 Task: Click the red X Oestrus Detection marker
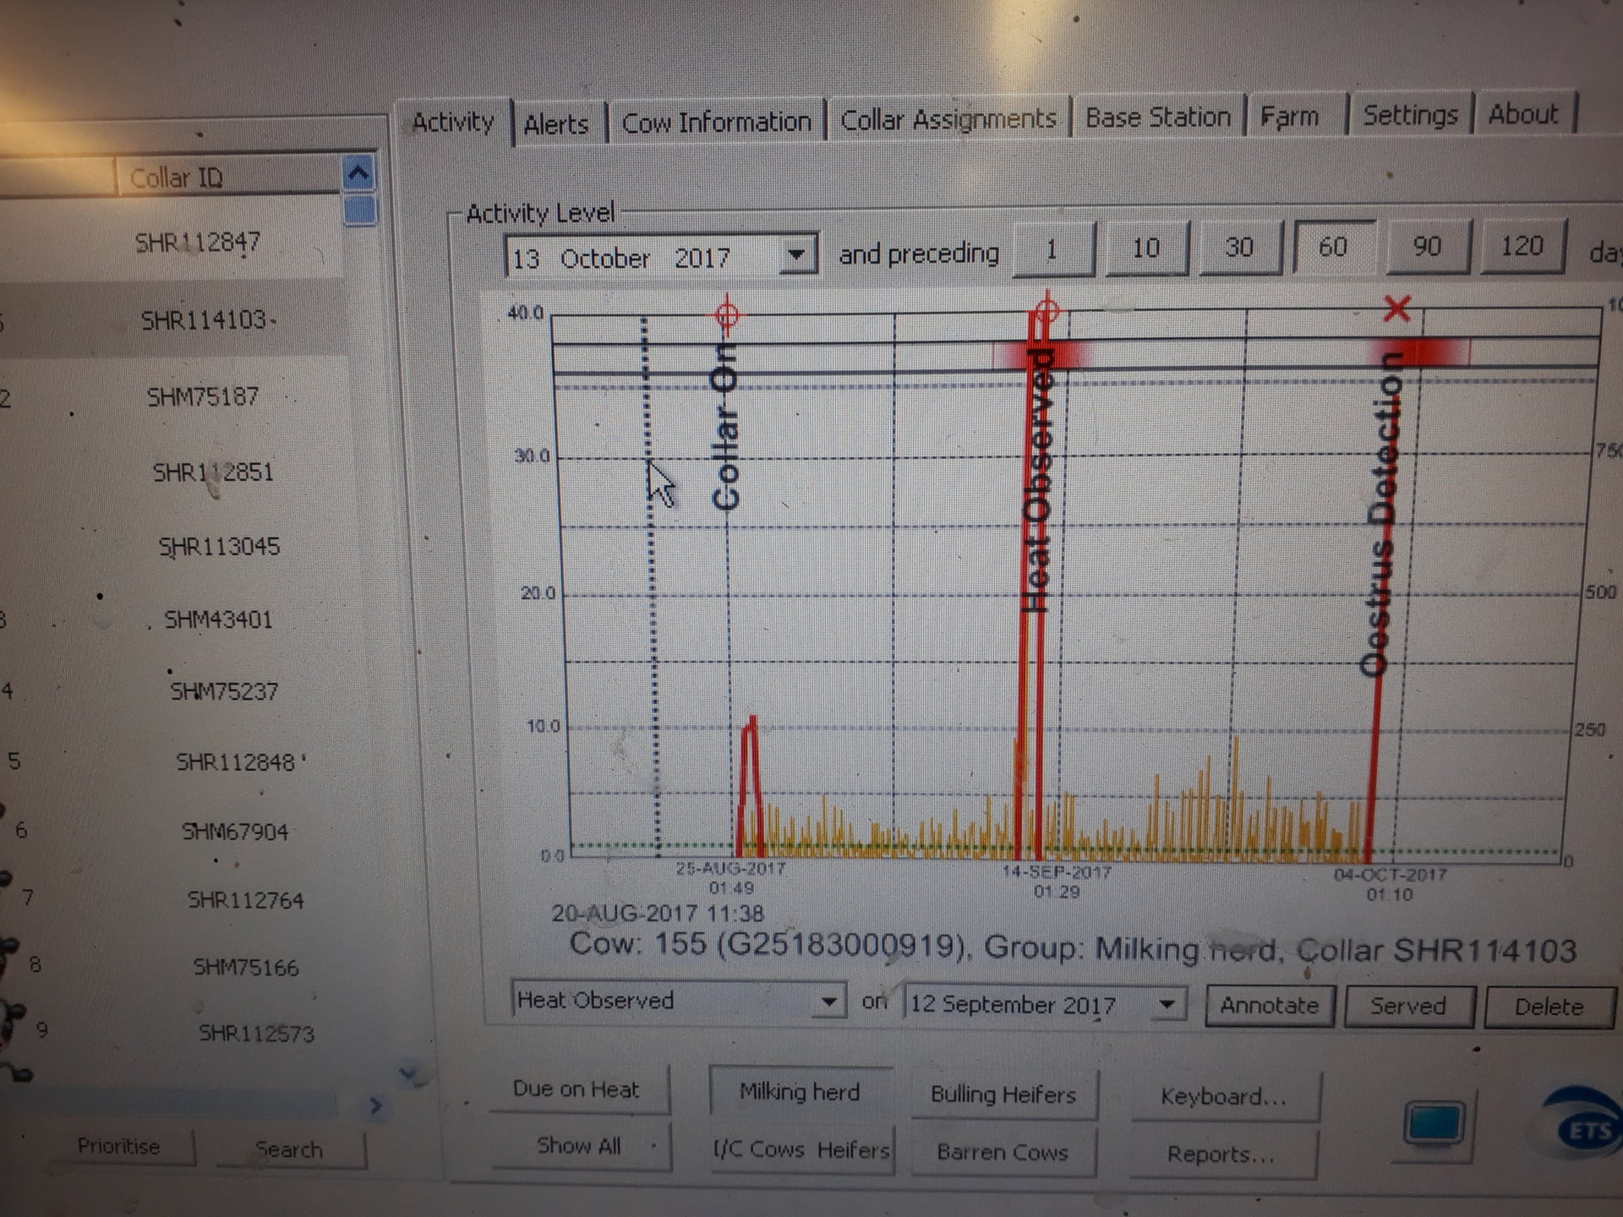tap(1399, 310)
